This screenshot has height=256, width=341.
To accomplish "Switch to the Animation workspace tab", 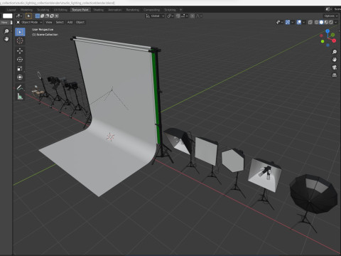I will tap(114, 10).
